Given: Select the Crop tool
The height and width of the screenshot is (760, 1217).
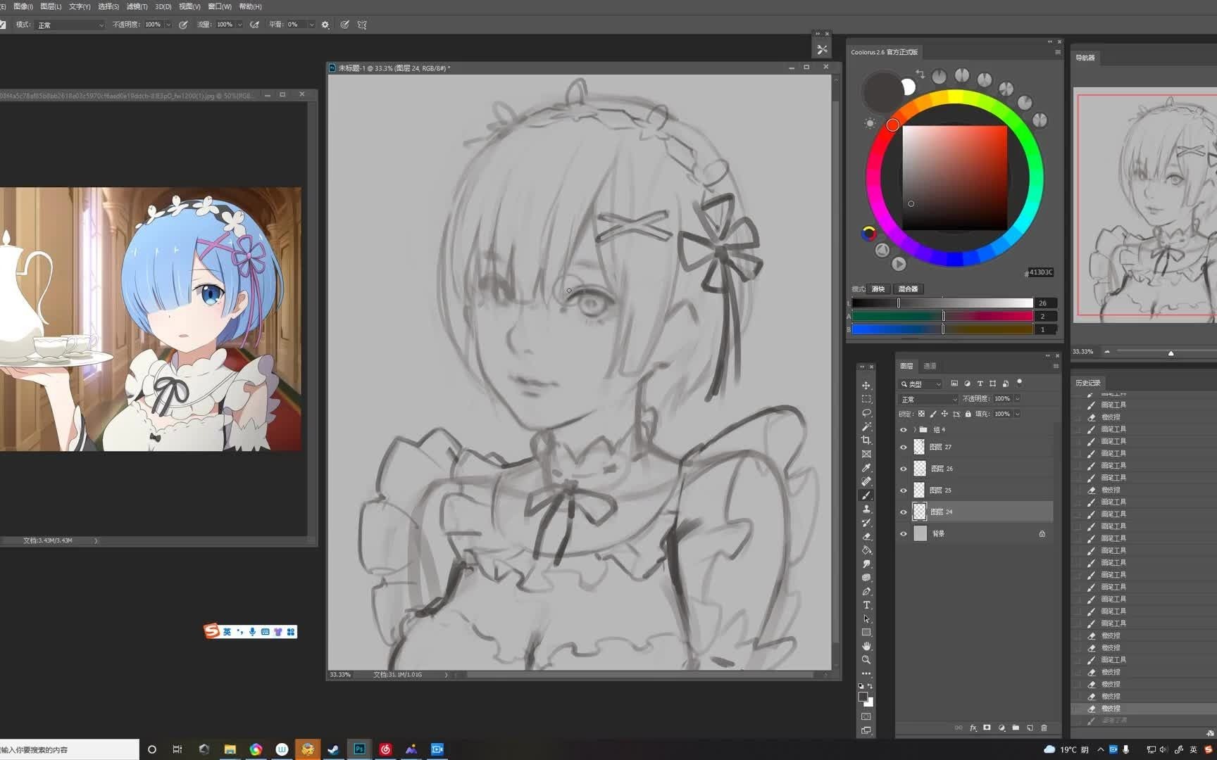Looking at the screenshot, I should 866,441.
